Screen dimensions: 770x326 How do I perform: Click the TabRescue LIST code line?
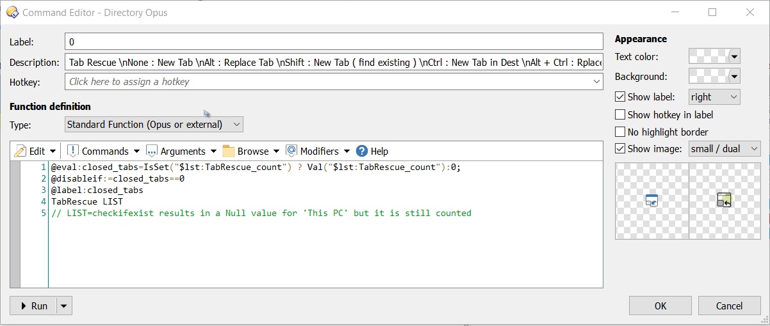[87, 201]
